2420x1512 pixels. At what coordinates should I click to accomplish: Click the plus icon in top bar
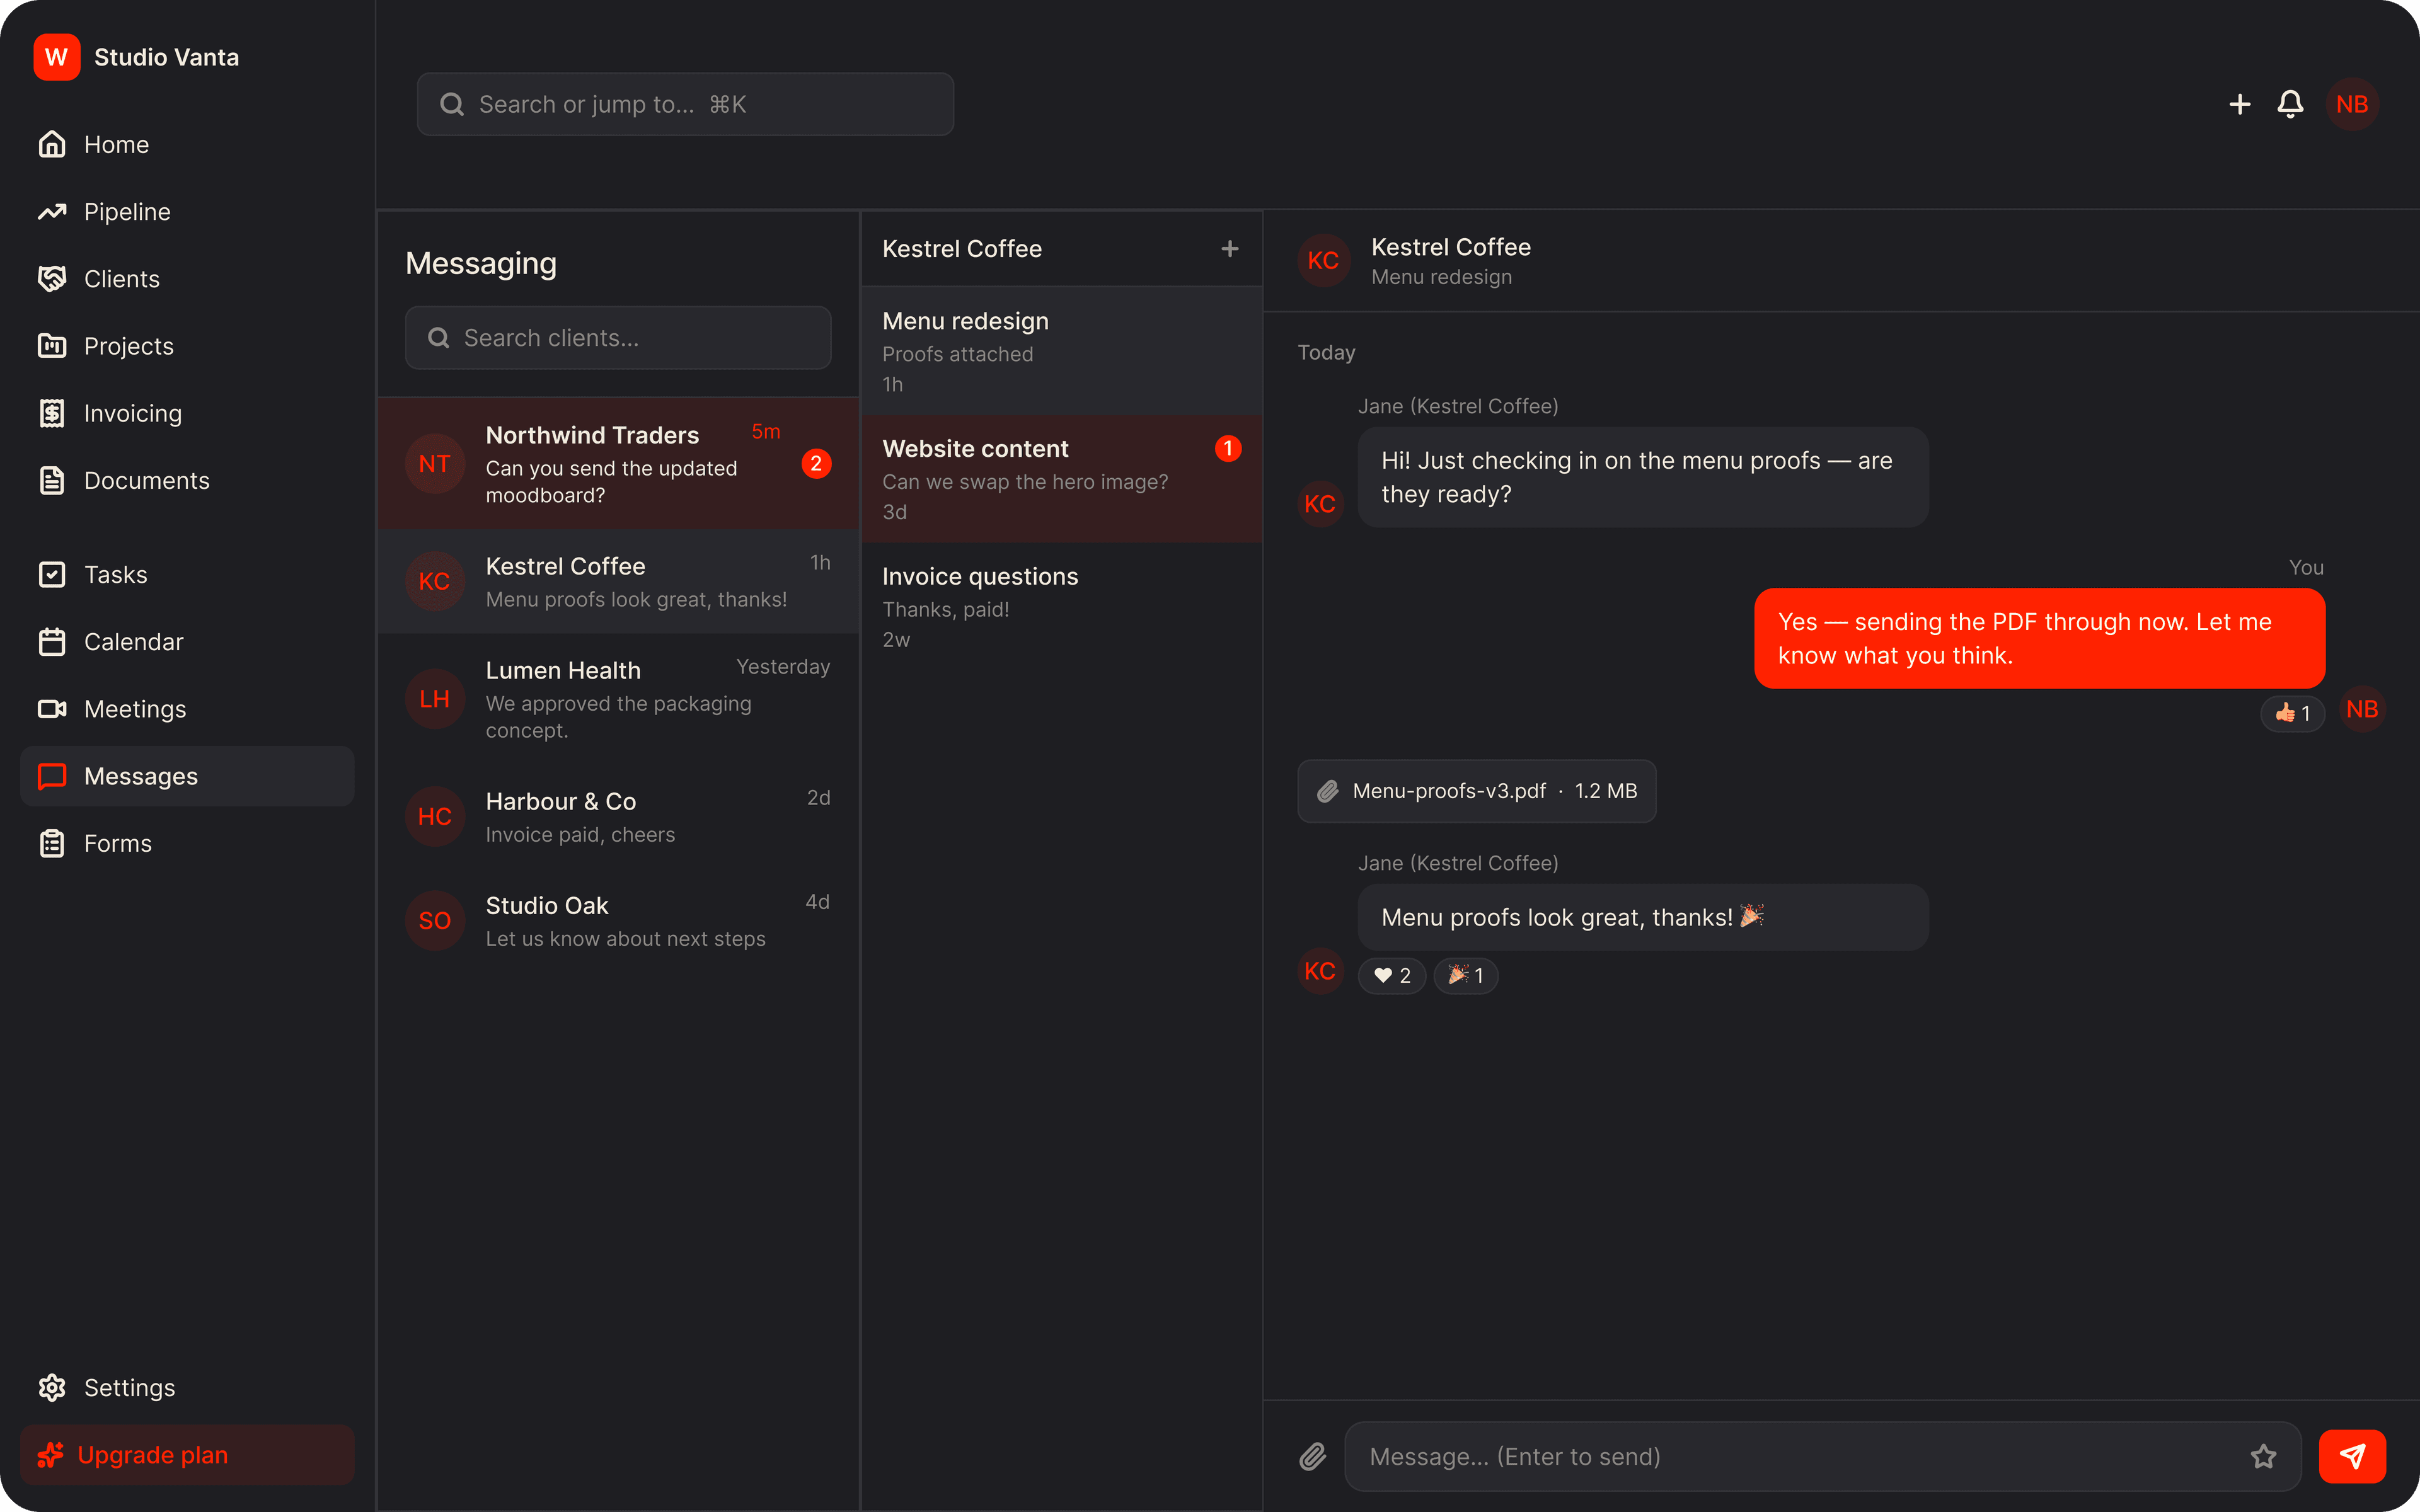click(x=2240, y=104)
